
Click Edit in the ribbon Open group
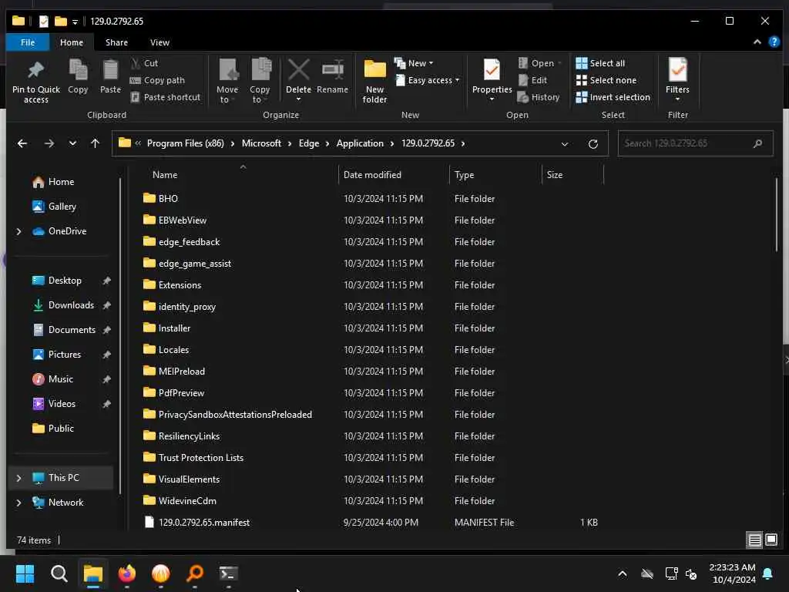pyautogui.click(x=533, y=80)
